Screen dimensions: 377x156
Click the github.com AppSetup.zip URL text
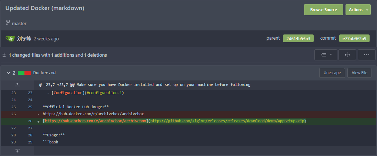pyautogui.click(x=228, y=121)
